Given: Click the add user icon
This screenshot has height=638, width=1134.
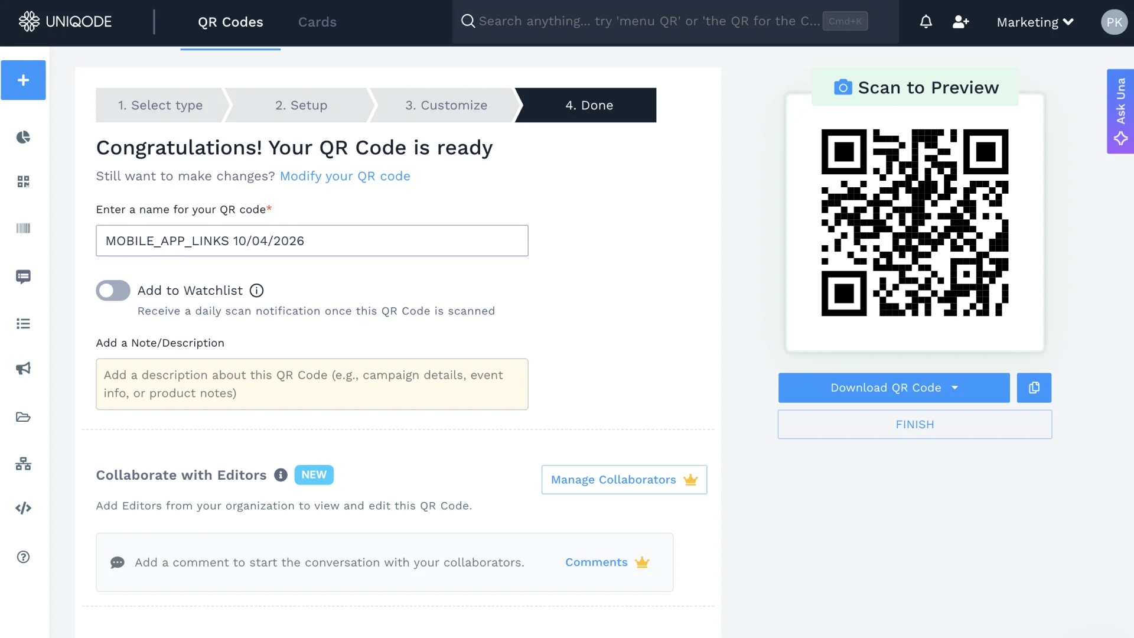Looking at the screenshot, I should pos(961,22).
